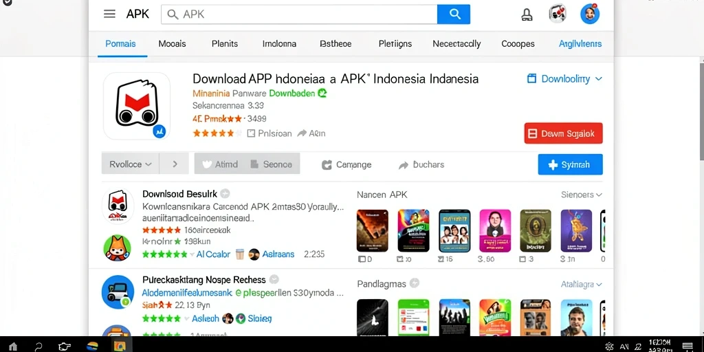Click the Seonoe button
The height and width of the screenshot is (352, 704).
click(x=272, y=164)
